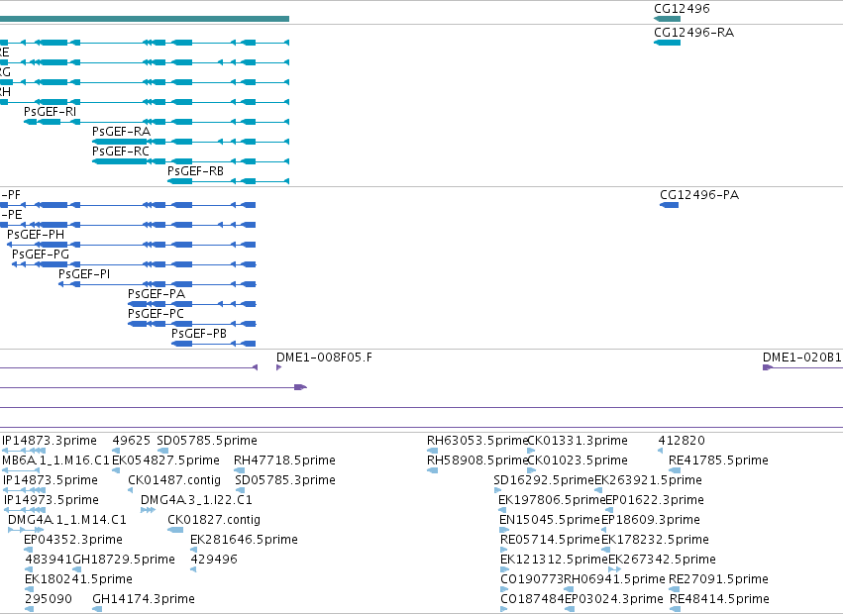
Task: Select the CG12496 gene arrow glyph
Action: (668, 19)
